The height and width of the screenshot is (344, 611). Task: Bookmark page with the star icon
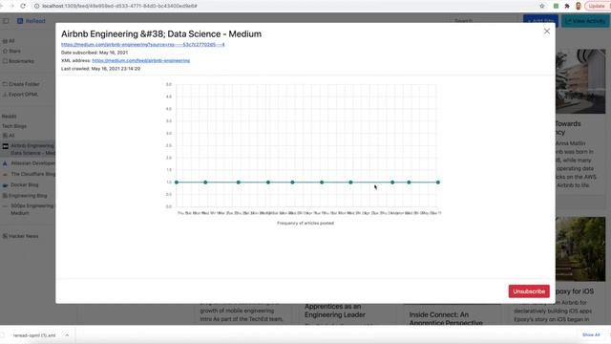click(542, 6)
